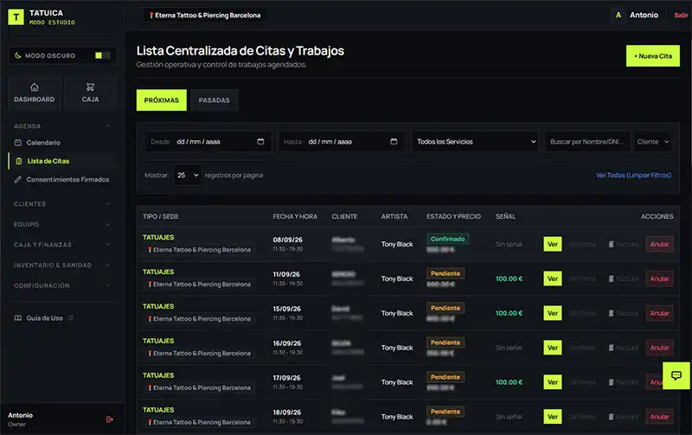Click the + Nueva Cita button

(653, 56)
